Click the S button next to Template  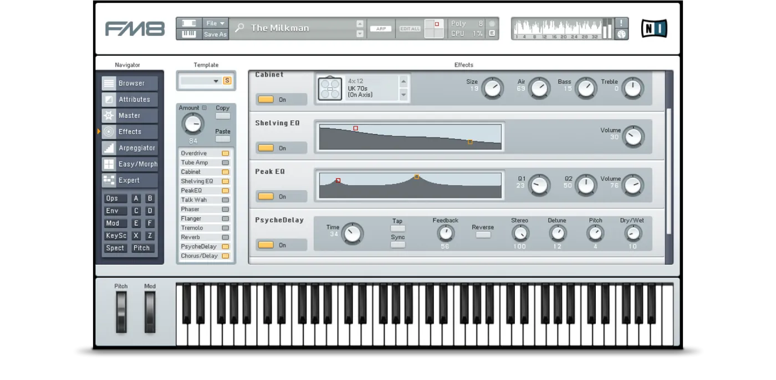[x=227, y=81]
